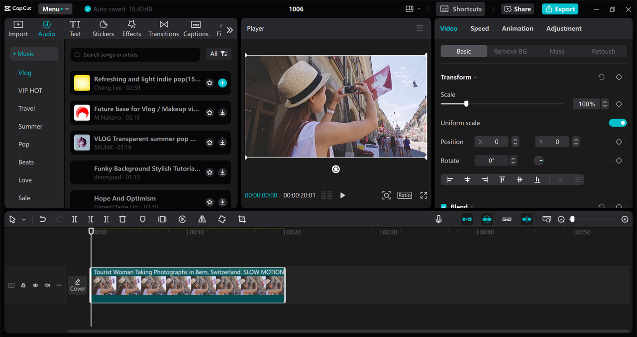This screenshot has width=637, height=337.
Task: Select the Crop tool
Action: click(x=242, y=219)
